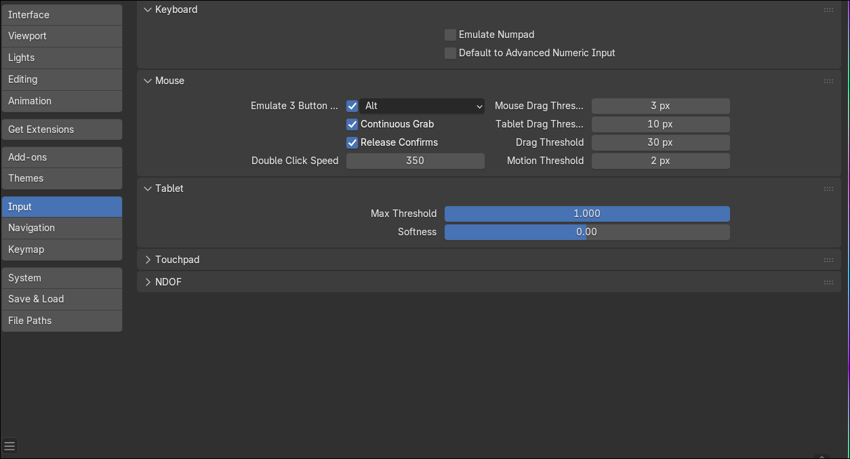Toggle Default to Advanced Numeric Input

point(451,53)
